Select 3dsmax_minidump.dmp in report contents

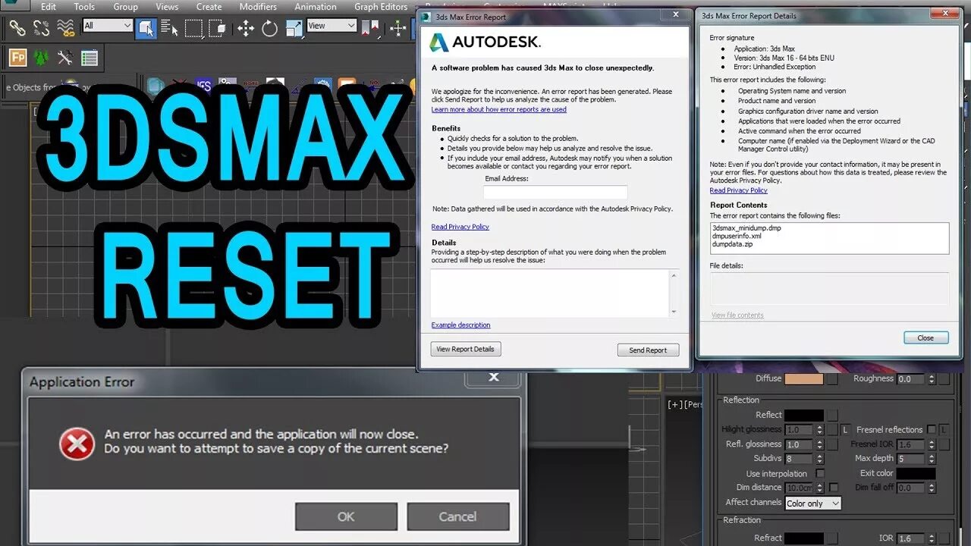coord(746,227)
